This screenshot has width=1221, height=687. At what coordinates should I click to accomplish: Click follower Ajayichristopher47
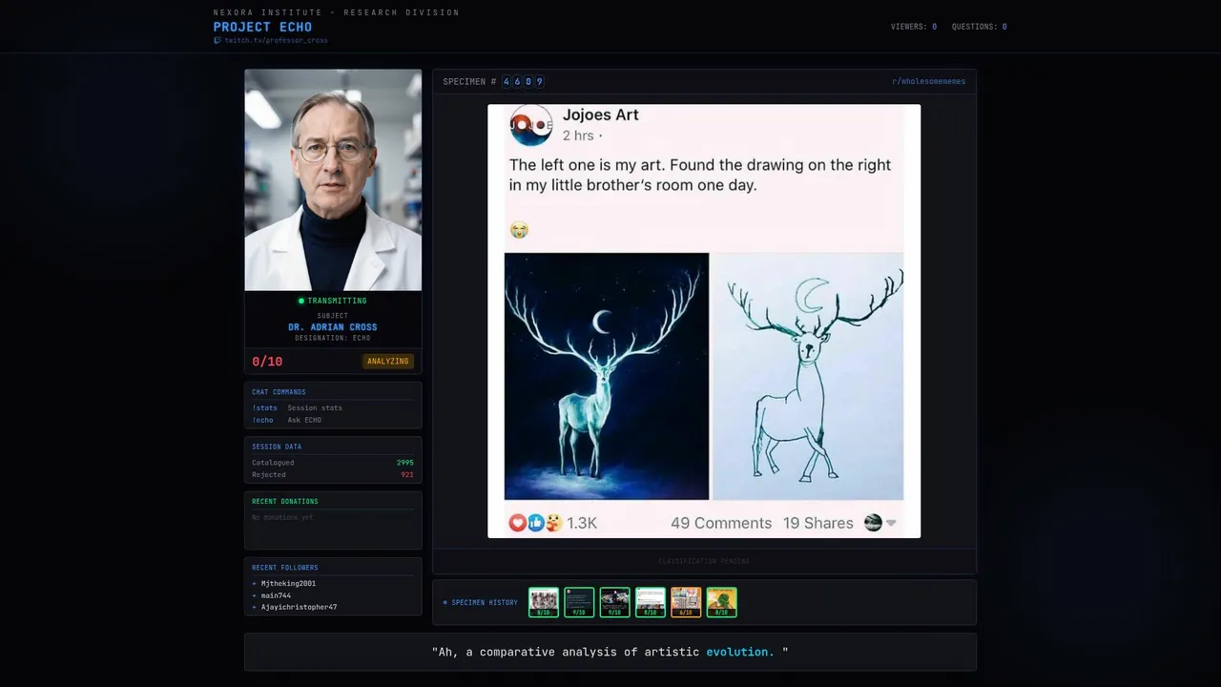(x=299, y=607)
